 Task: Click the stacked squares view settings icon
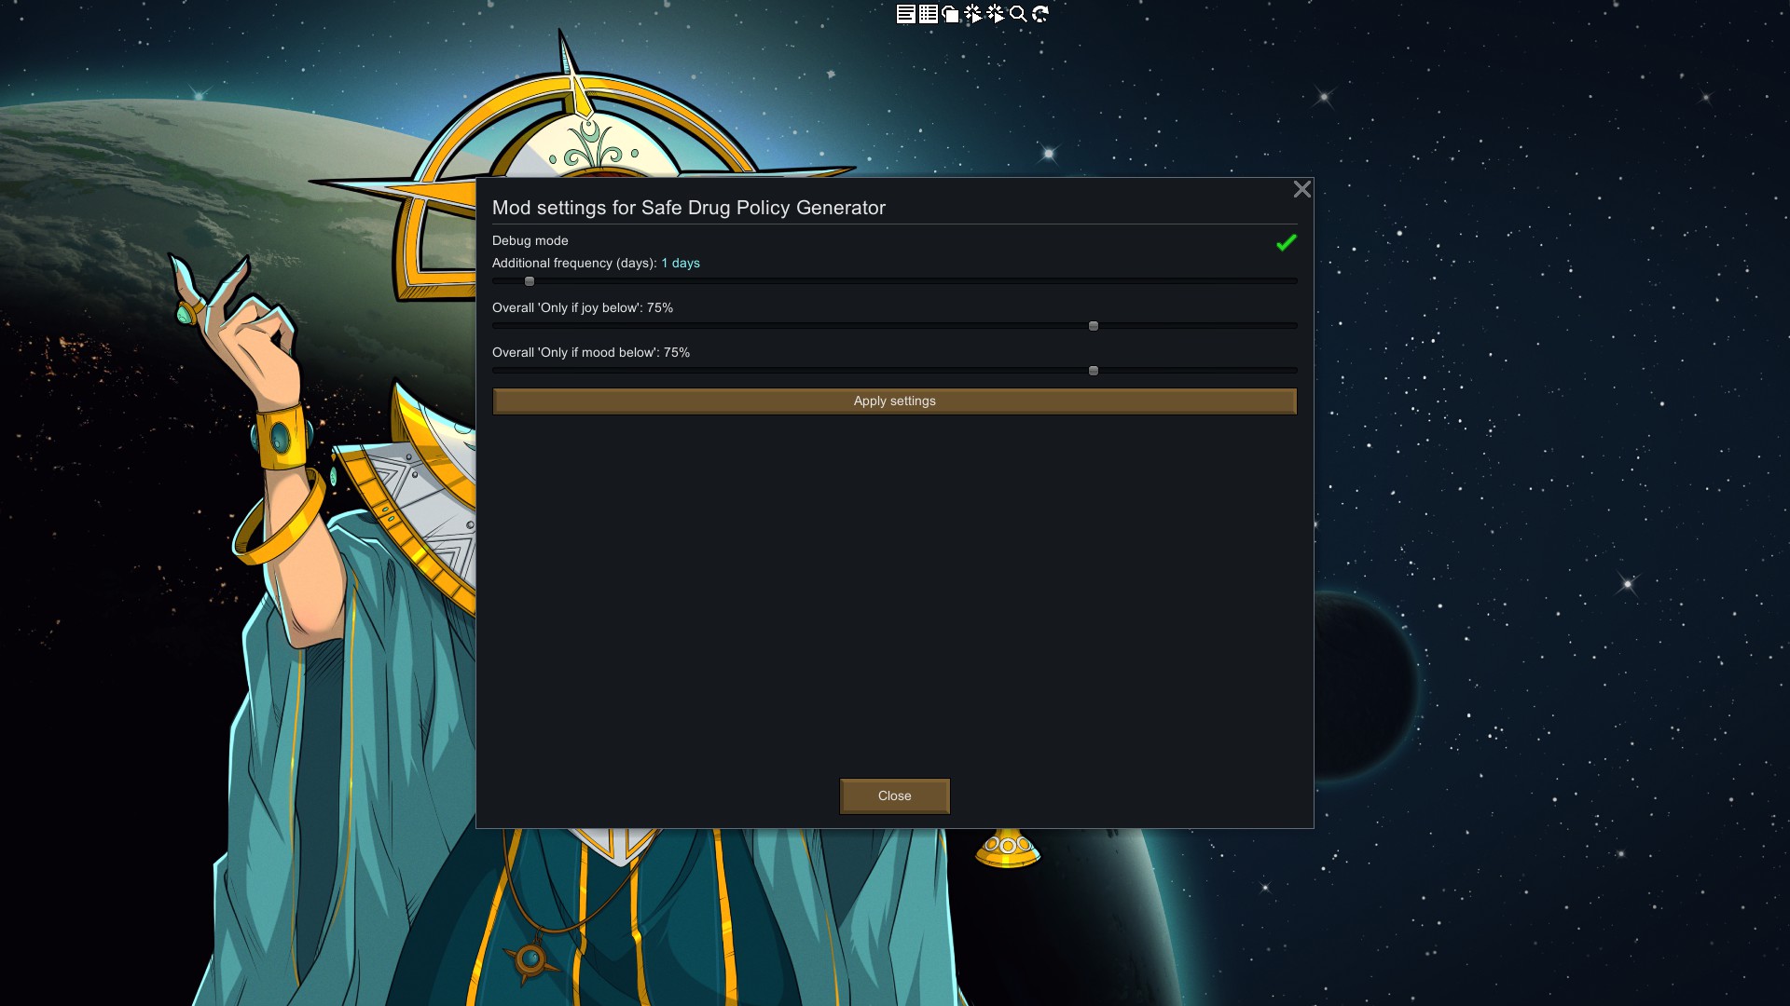[x=950, y=14]
